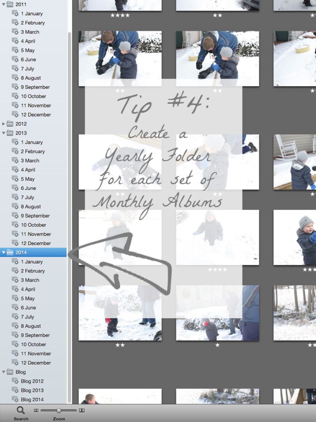This screenshot has width=316, height=422.
Task: Select the snowy woods with bare trees photo
Action: point(295,313)
